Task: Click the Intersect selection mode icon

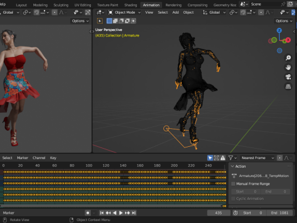Action: pyautogui.click(x=133, y=21)
